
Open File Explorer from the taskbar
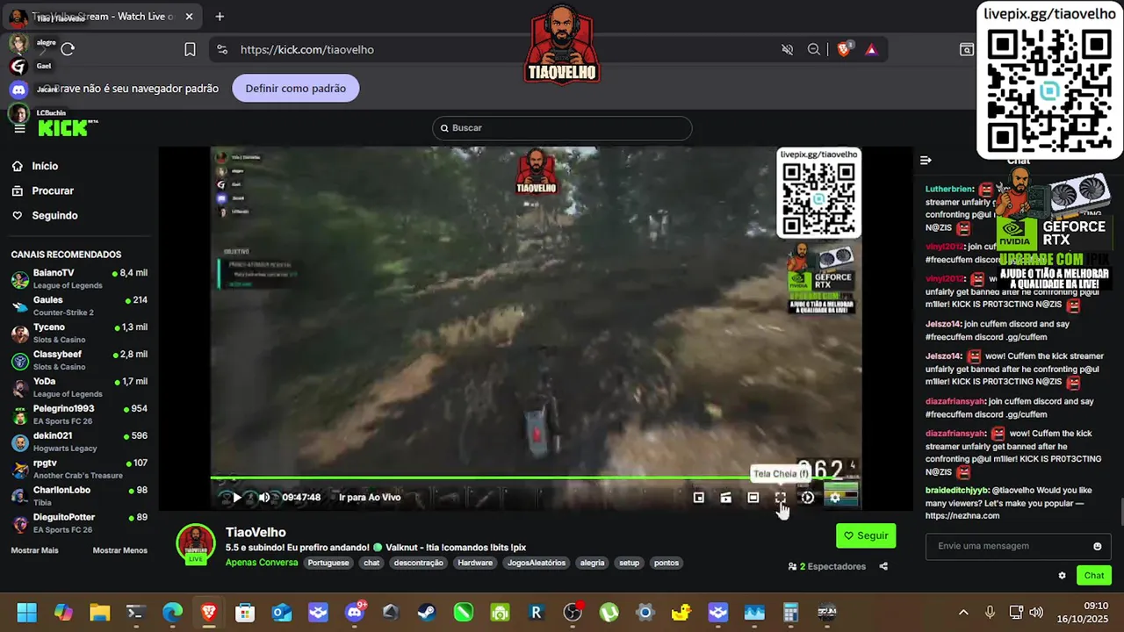click(99, 612)
